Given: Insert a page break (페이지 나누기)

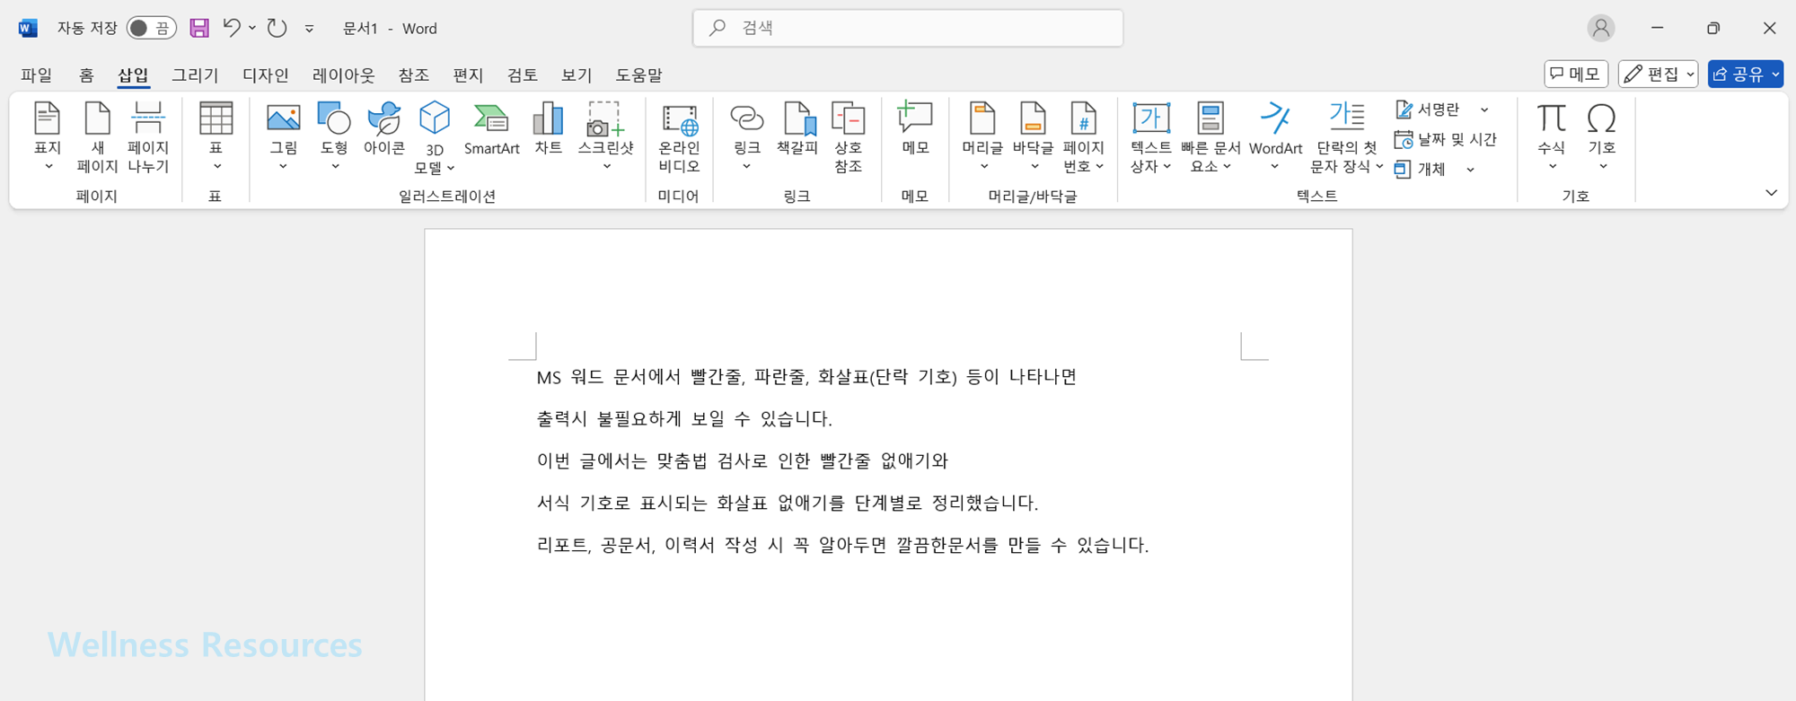Looking at the screenshot, I should [x=148, y=136].
